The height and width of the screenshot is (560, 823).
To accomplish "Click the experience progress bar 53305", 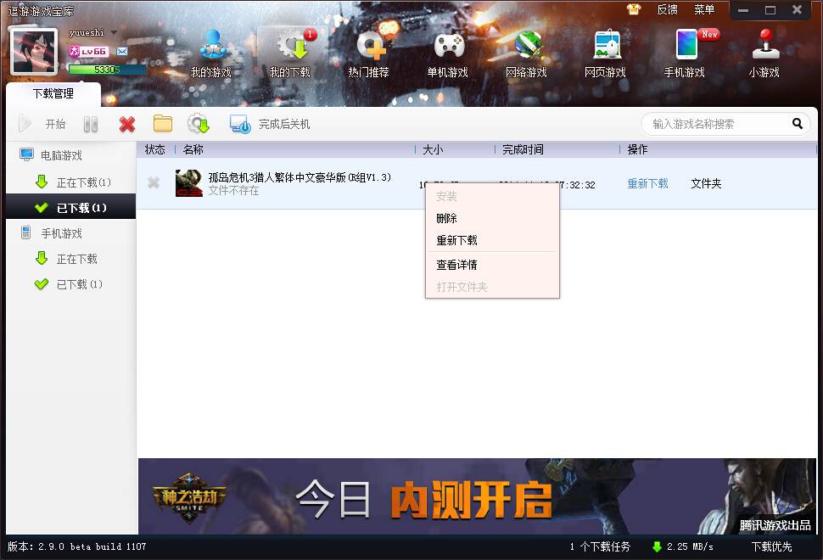I will coord(108,70).
